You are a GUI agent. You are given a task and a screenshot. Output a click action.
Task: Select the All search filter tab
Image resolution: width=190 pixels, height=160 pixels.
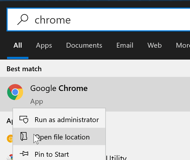pyautogui.click(x=18, y=45)
